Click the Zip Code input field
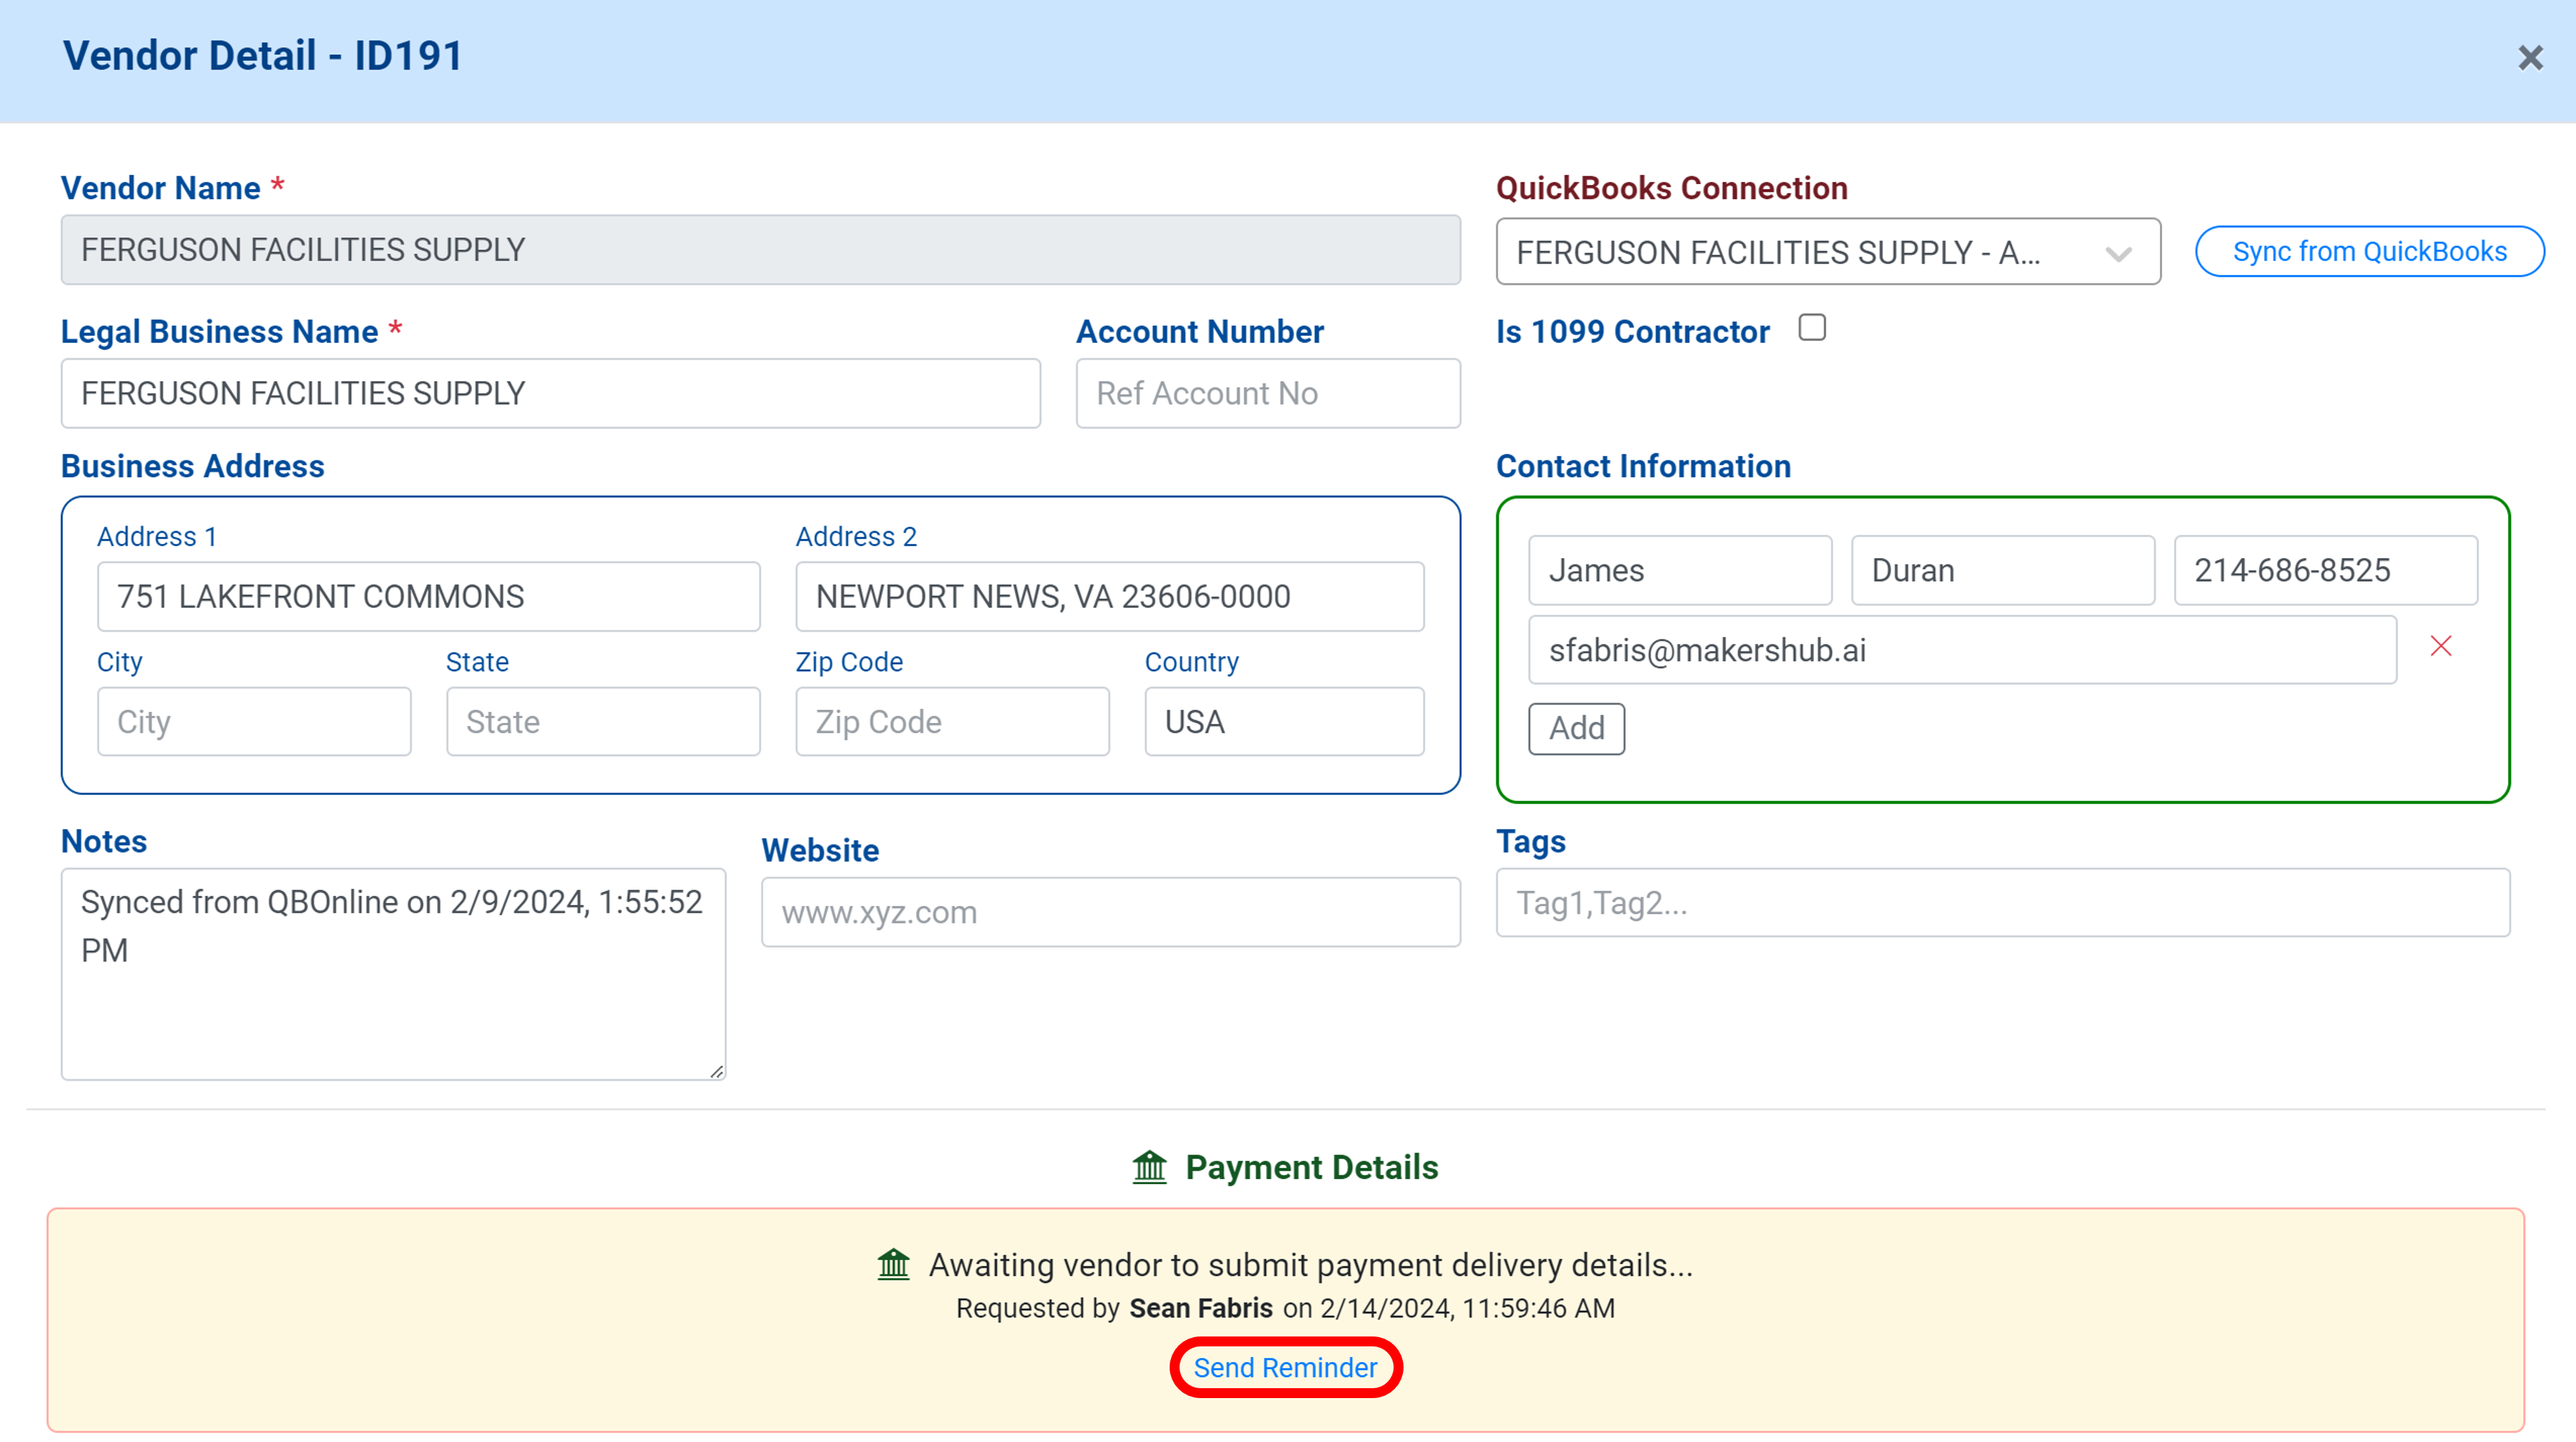2576x1442 pixels. [952, 722]
